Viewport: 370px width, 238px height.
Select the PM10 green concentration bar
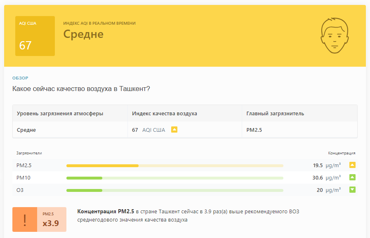pos(174,178)
